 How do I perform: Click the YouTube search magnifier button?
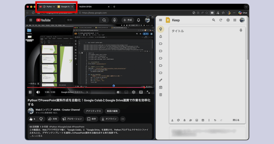pos(104,20)
